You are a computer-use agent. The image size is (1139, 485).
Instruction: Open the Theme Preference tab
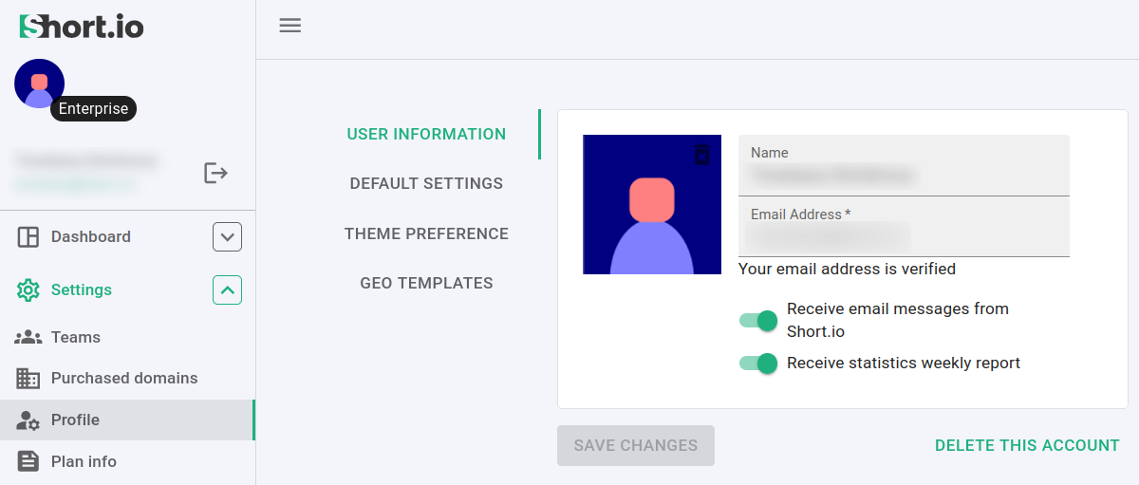426,234
